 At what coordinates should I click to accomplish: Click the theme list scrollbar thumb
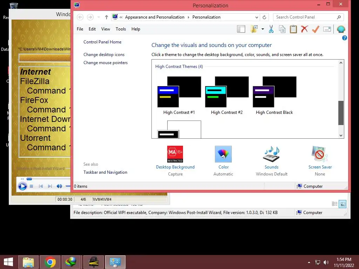(341, 113)
